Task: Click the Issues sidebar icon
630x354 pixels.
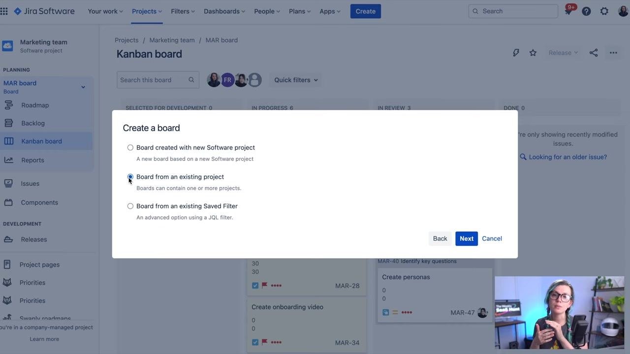Action: tap(8, 183)
